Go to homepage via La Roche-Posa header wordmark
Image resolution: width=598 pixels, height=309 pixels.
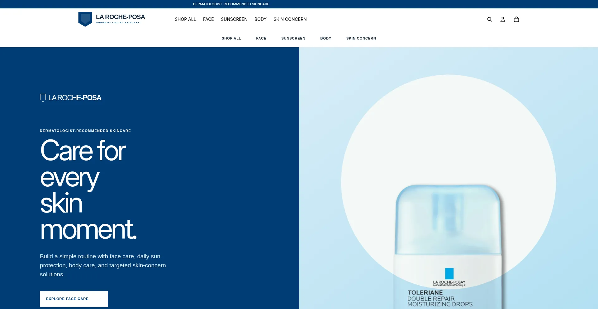click(x=121, y=17)
